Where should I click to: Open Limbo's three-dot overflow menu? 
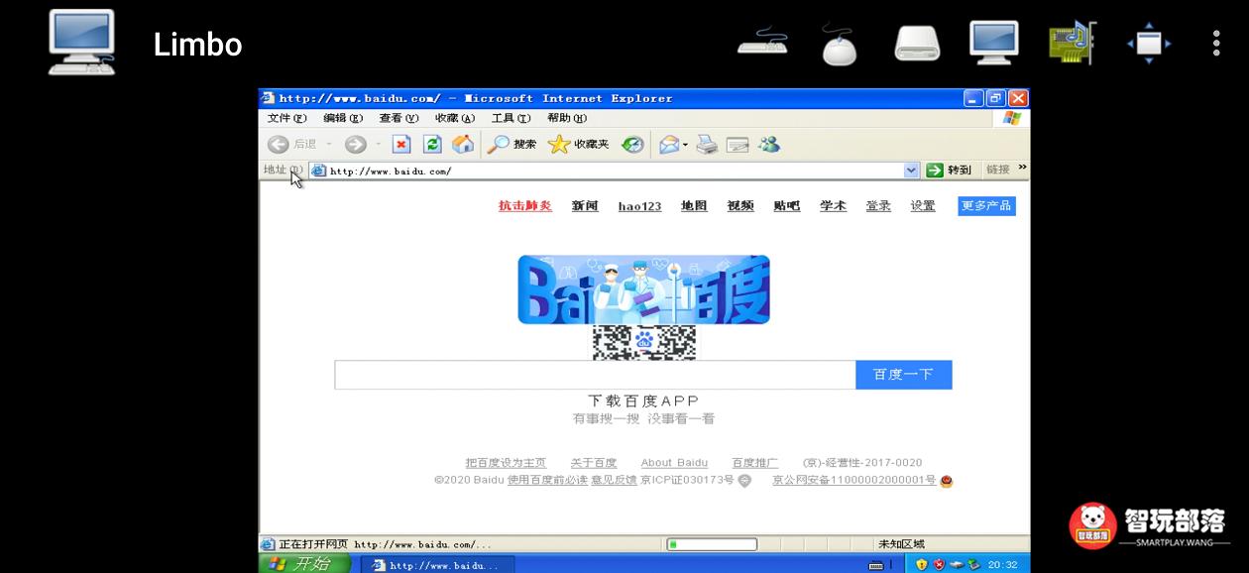(1215, 43)
